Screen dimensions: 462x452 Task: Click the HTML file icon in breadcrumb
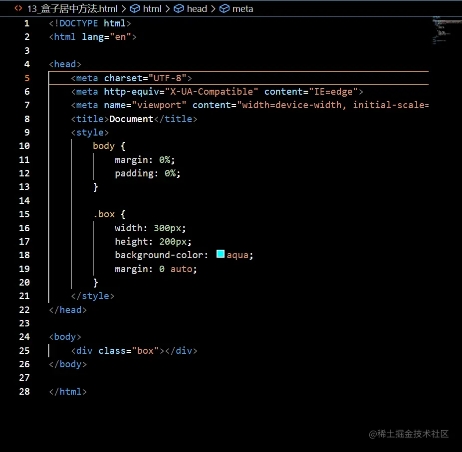18,8
